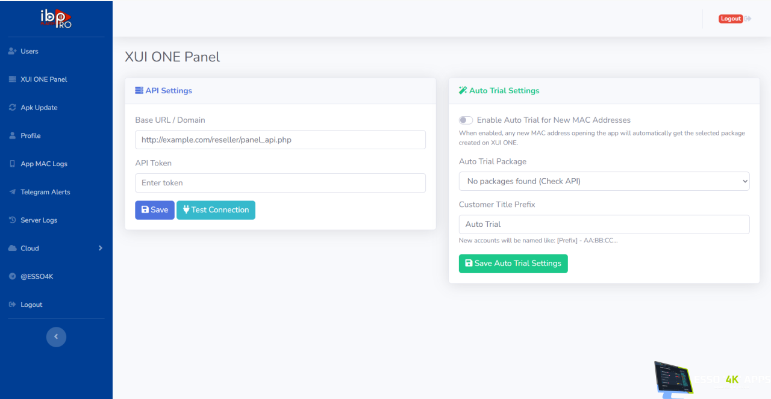771x399 pixels.
Task: Focus the Base URL / Domain field
Action: (280, 140)
